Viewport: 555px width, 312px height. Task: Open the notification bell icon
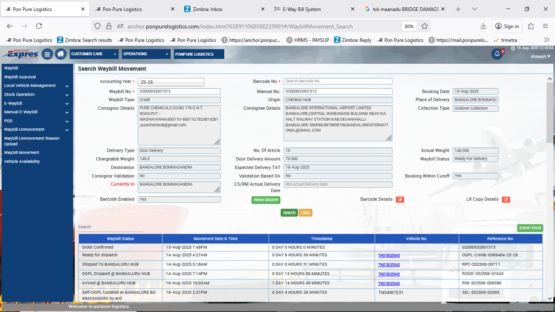click(497, 54)
